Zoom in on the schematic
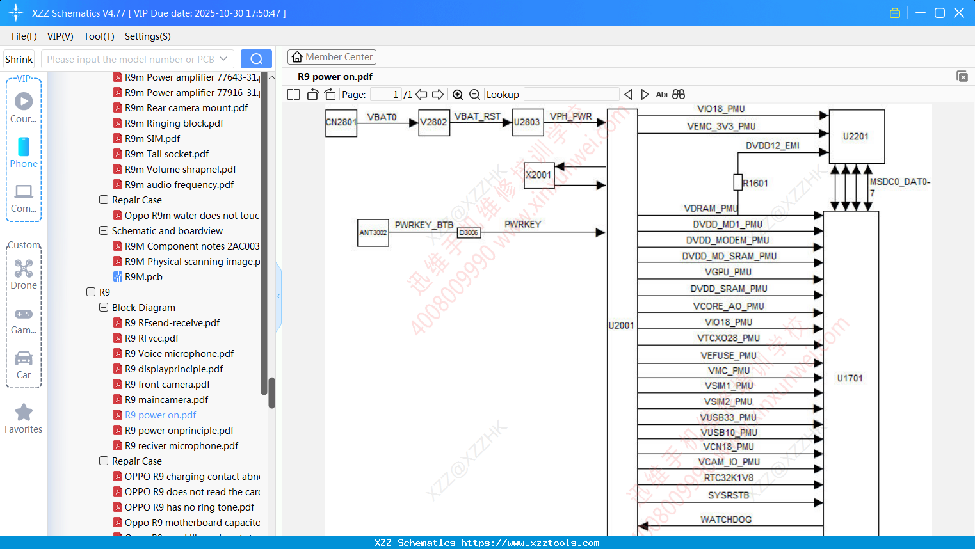Viewport: 975px width, 549px height. click(458, 95)
